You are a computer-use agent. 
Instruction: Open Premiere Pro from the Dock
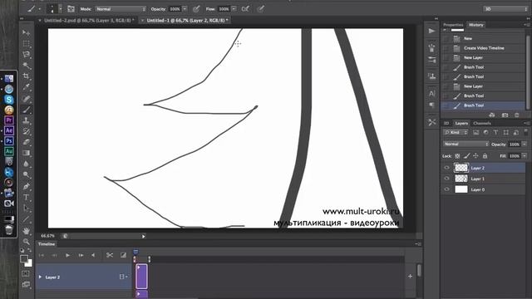pos(9,120)
